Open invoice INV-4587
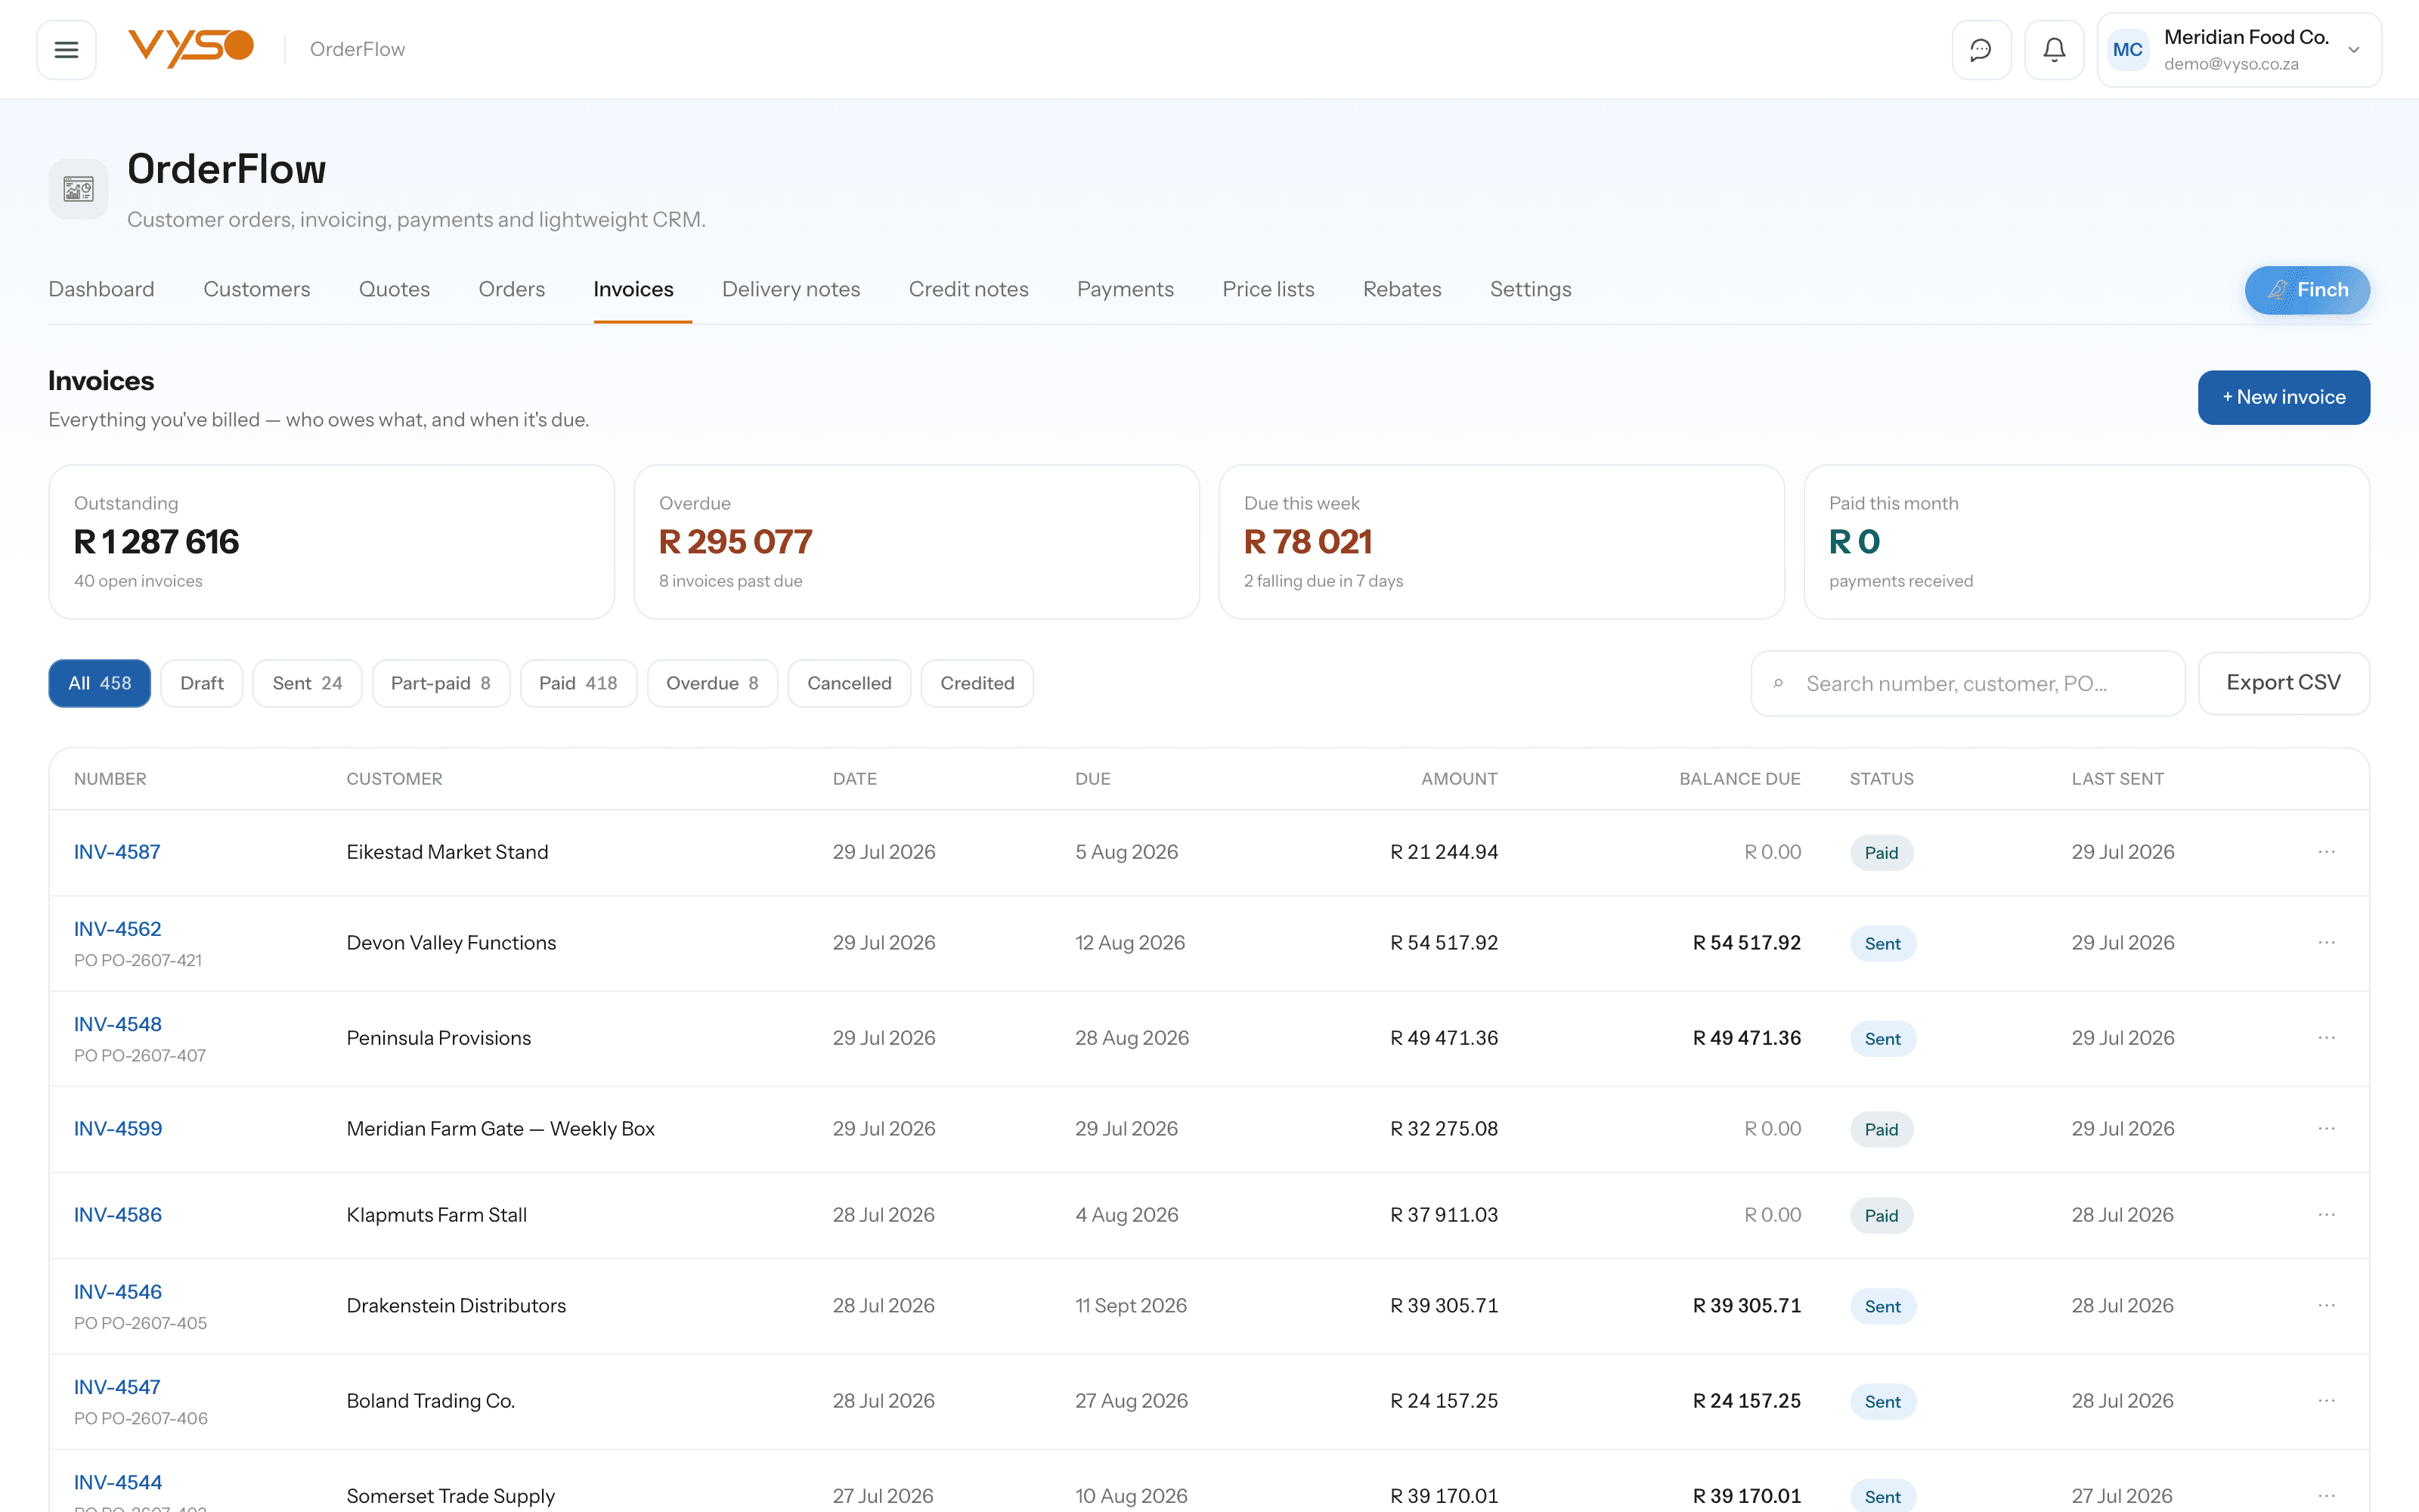 click(x=117, y=852)
